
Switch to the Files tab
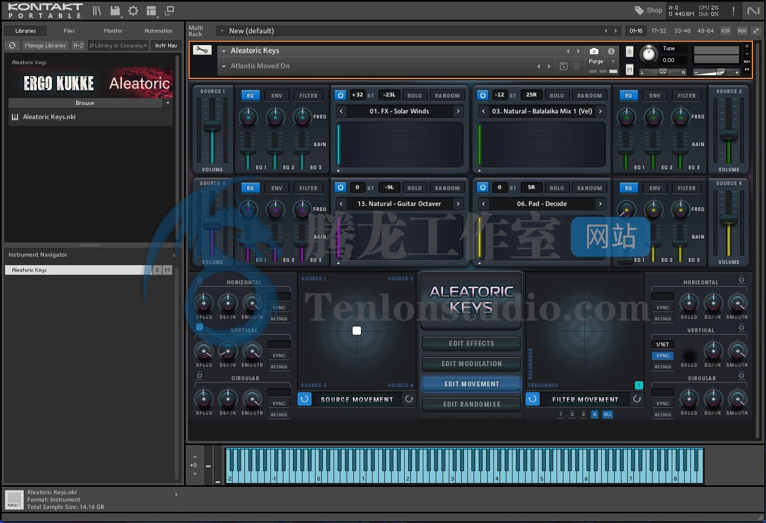[x=69, y=31]
